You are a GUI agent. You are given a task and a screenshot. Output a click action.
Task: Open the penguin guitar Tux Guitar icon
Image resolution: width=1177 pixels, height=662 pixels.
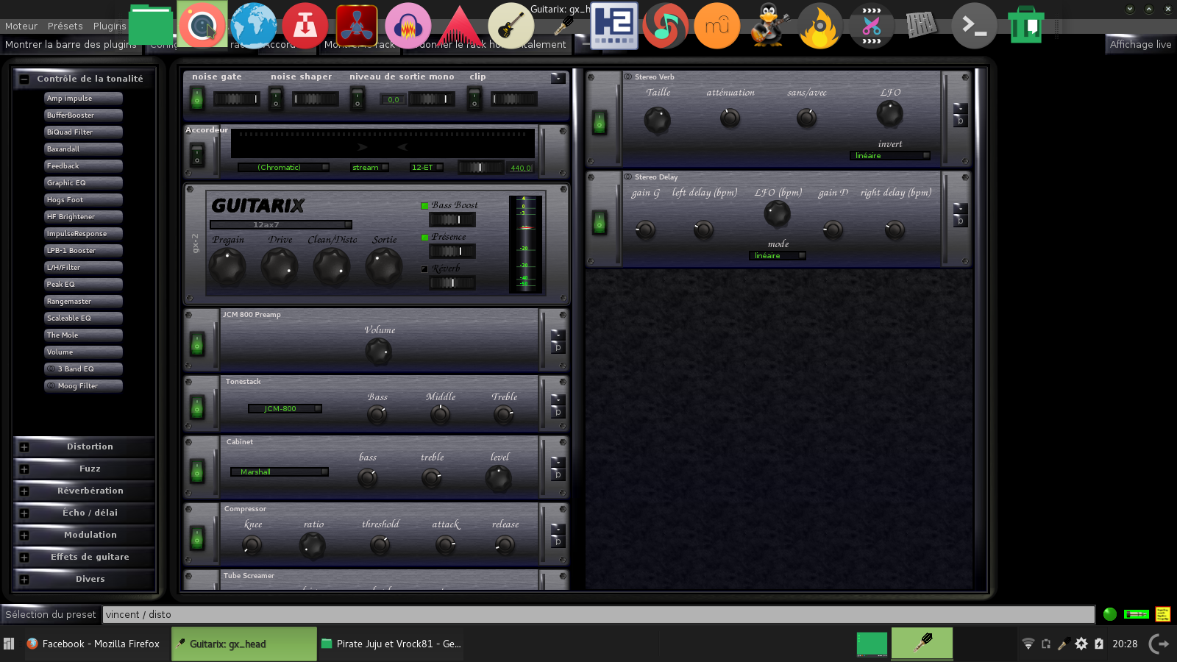click(769, 25)
